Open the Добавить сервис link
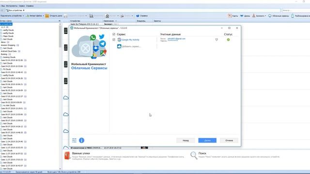Image resolution: width=310 pixels, height=174 pixels. 131,46
